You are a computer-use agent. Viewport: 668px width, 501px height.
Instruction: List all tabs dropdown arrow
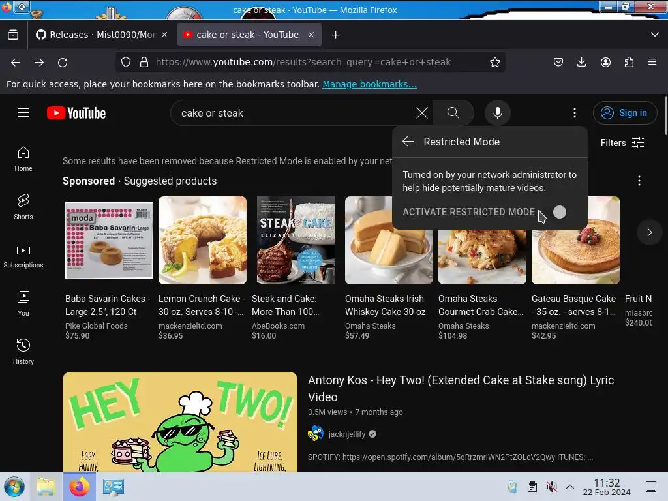tap(655, 35)
